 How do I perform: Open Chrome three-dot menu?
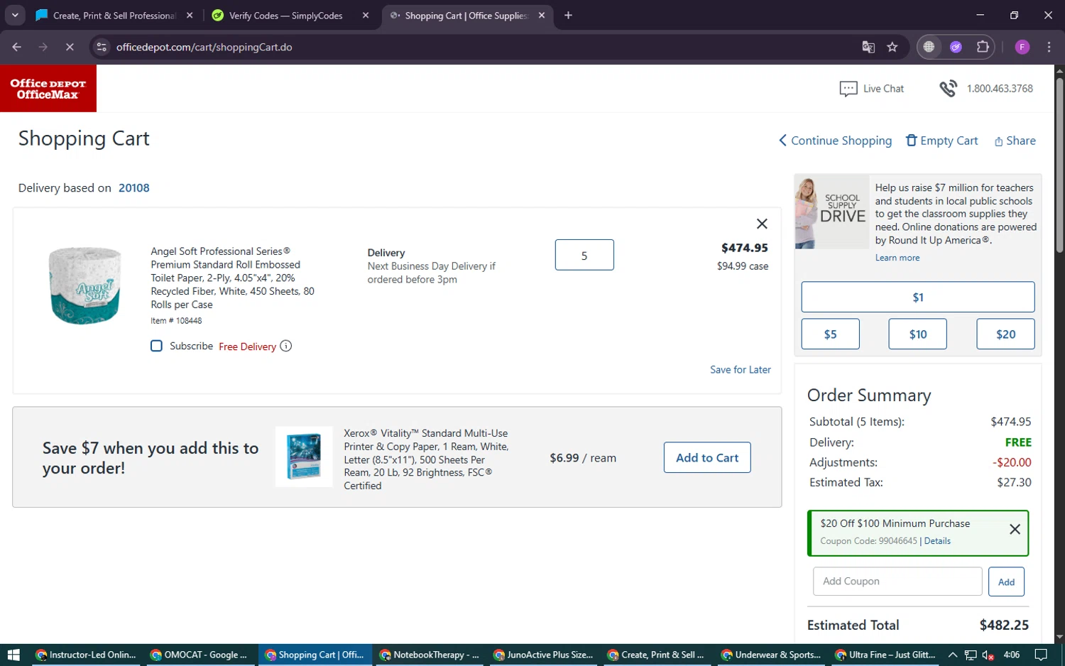(x=1049, y=47)
